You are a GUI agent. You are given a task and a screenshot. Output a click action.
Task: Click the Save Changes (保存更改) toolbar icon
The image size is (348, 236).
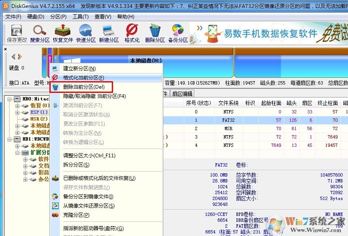17,33
